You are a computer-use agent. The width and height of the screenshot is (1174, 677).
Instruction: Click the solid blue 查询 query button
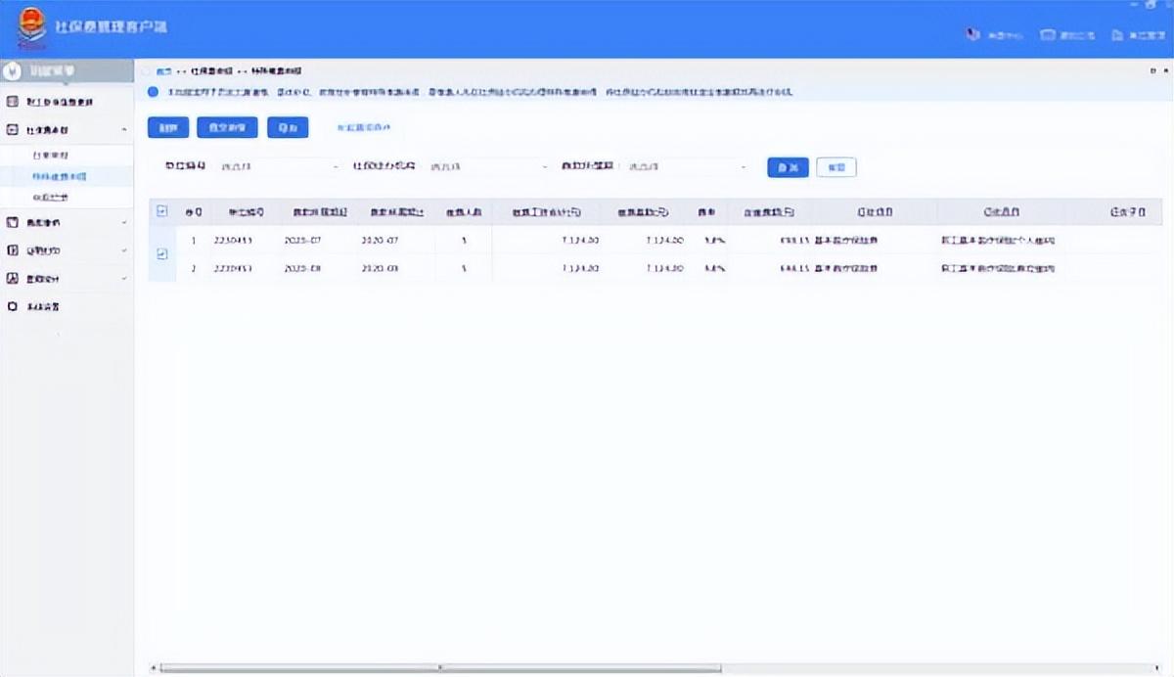[x=788, y=167]
